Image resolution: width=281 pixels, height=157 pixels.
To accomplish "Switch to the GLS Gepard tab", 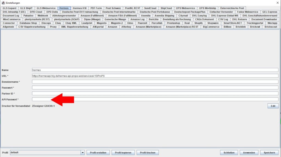I will coord(9,8).
